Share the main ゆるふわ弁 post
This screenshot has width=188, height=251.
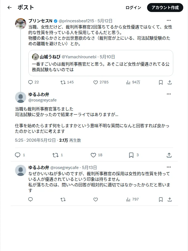tap(169, 155)
